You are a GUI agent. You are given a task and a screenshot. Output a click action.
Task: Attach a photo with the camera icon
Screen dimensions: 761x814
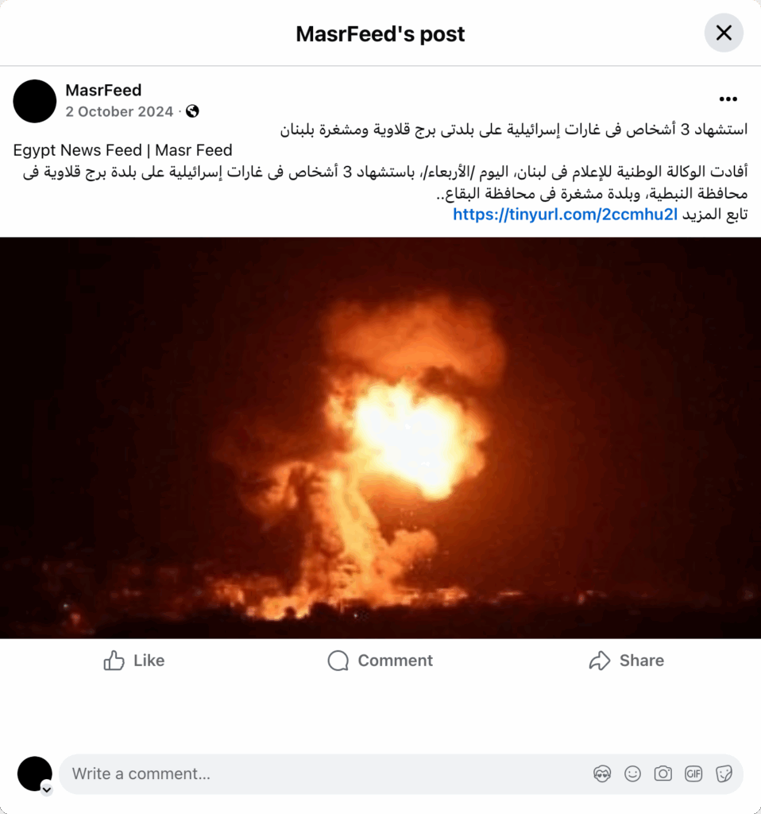click(663, 774)
